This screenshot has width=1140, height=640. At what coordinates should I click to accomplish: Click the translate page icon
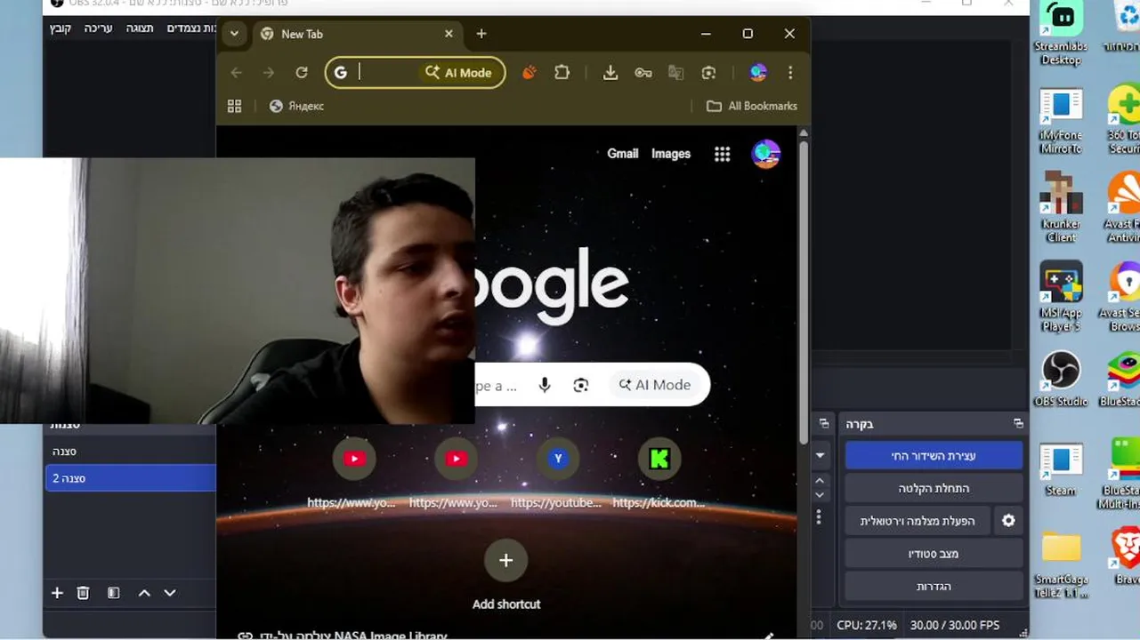click(675, 73)
